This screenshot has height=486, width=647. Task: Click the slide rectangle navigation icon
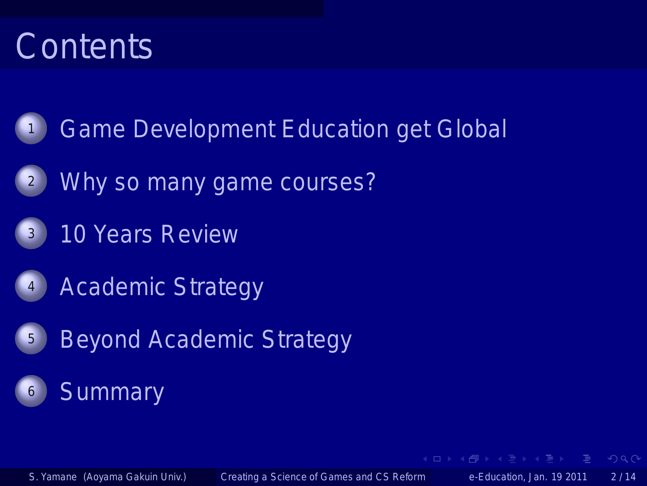point(437,459)
